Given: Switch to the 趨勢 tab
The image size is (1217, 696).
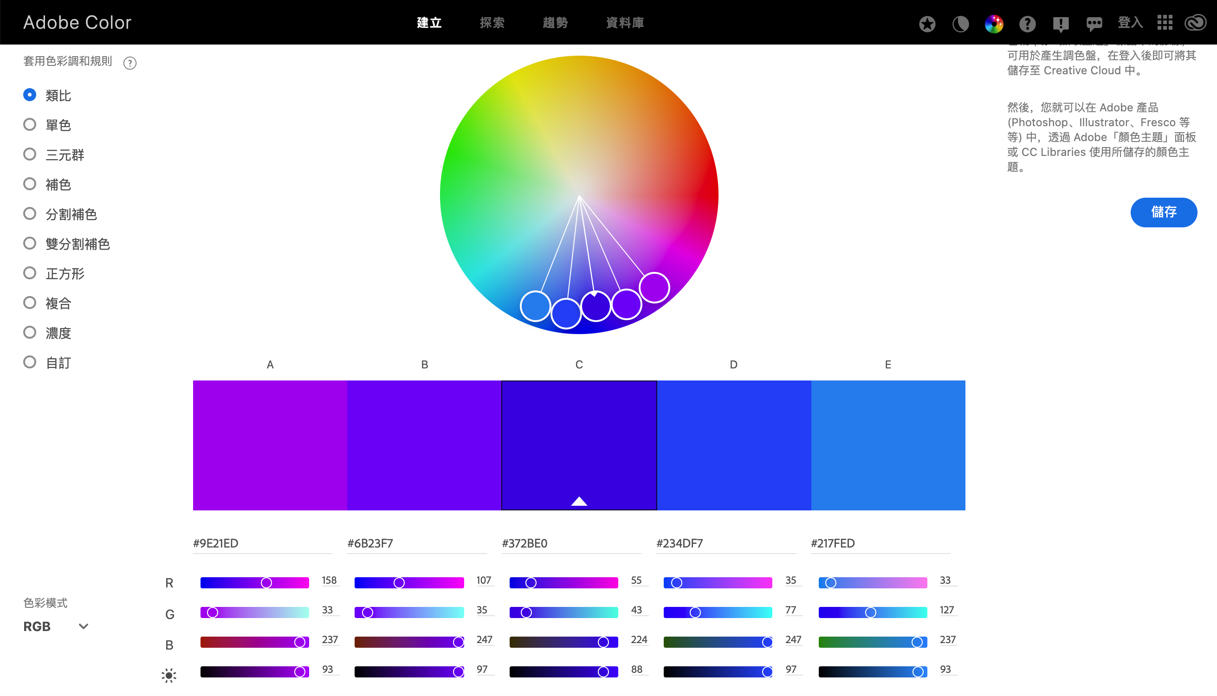Looking at the screenshot, I should point(555,22).
